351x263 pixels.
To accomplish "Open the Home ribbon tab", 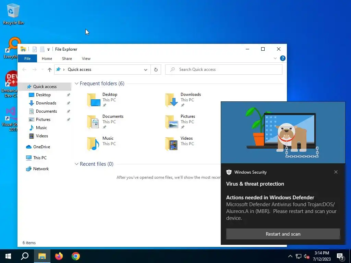I will tap(47, 59).
